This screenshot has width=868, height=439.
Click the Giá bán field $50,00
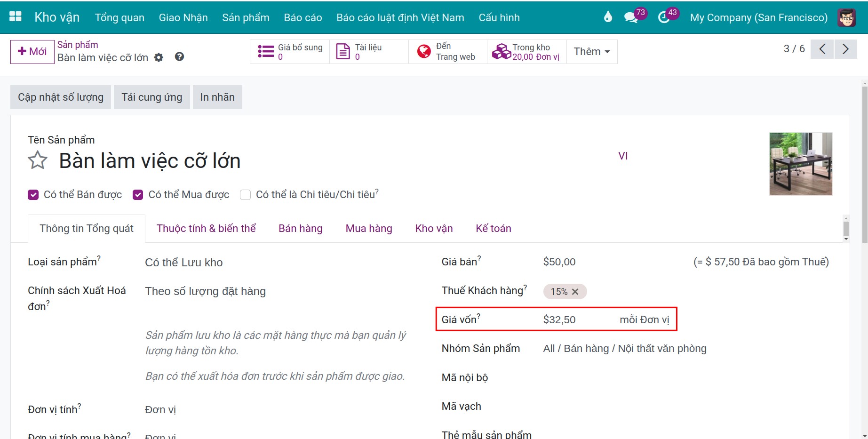tap(559, 262)
